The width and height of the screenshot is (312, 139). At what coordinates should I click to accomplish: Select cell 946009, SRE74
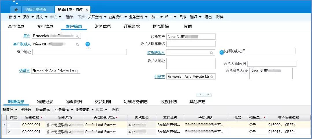(289, 125)
